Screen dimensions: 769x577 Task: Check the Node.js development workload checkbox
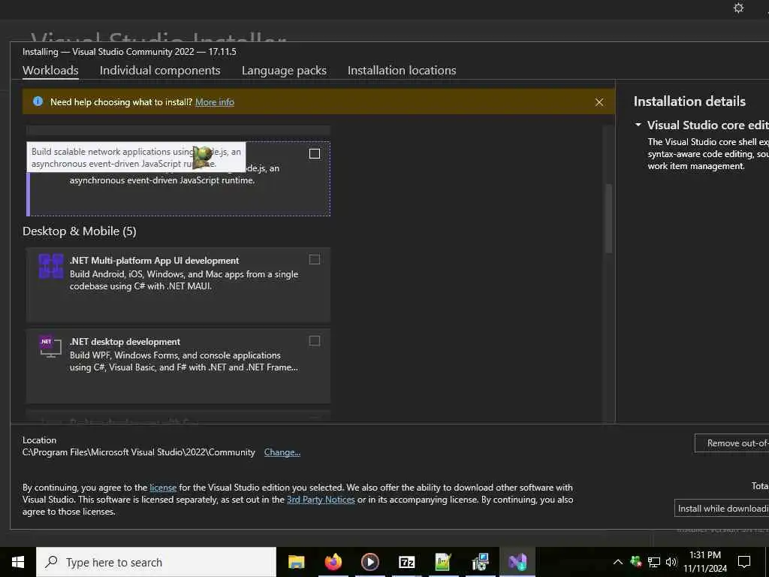pyautogui.click(x=315, y=153)
